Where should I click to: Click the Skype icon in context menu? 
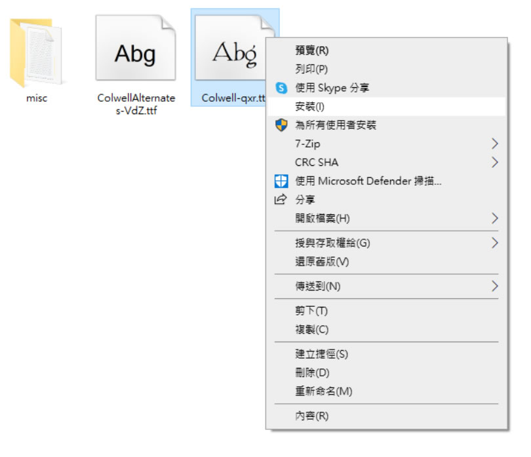click(x=281, y=88)
